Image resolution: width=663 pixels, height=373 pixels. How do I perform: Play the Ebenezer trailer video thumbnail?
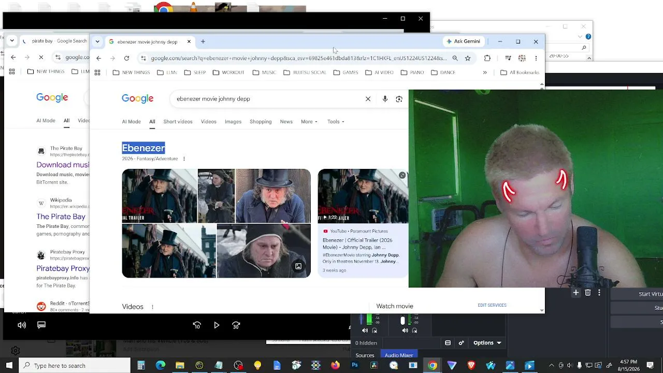coord(363,196)
